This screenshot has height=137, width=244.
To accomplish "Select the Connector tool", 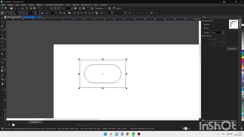I will pyautogui.click(x=2, y=62).
